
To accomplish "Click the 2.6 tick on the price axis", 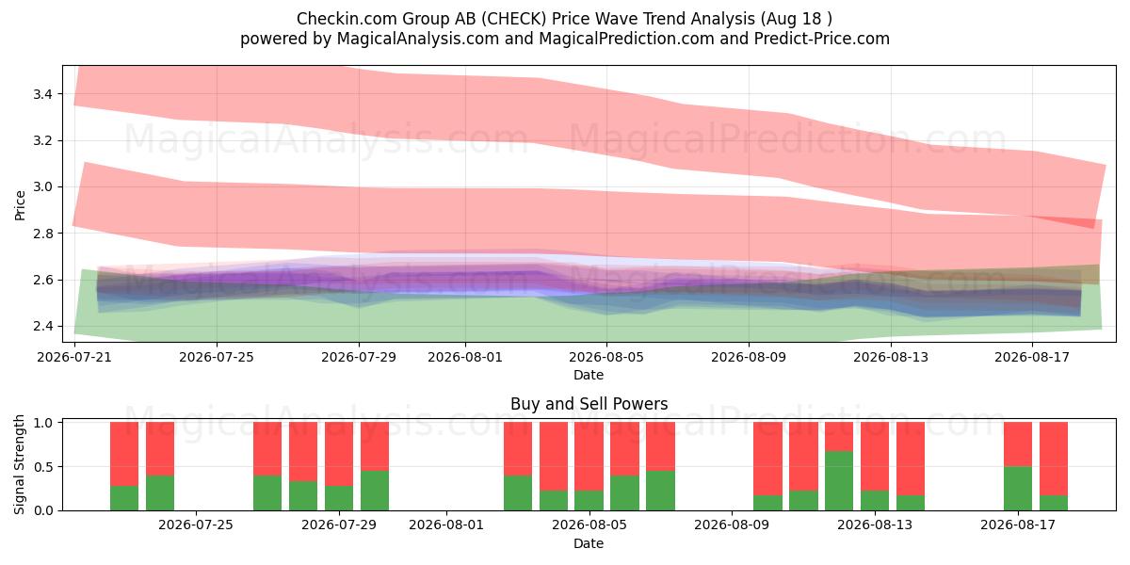I will (x=44, y=281).
